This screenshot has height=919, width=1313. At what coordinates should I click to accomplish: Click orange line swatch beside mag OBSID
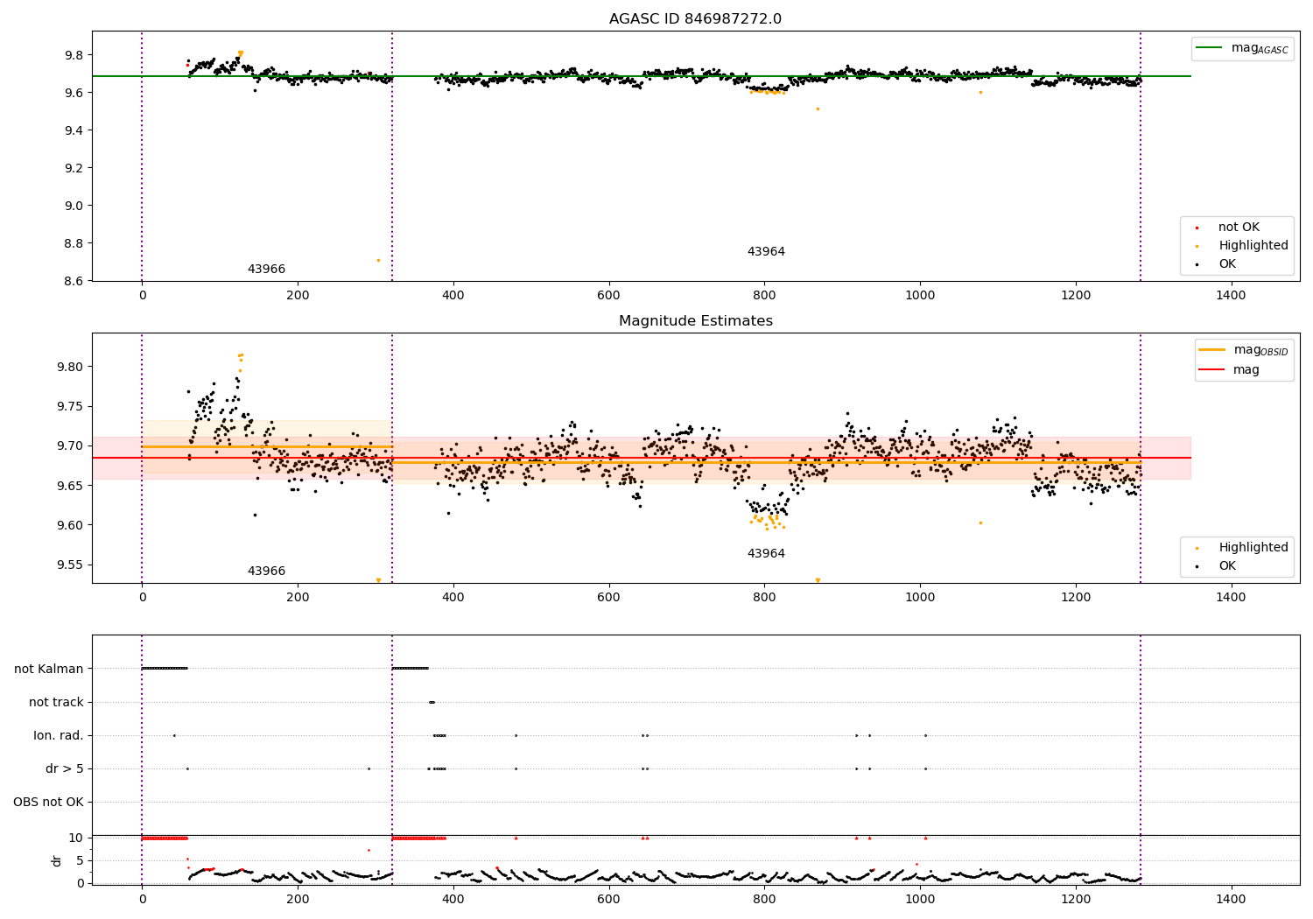[x=1212, y=350]
